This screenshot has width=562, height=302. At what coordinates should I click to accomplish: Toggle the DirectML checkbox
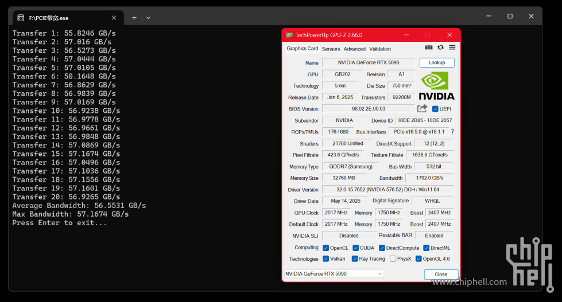pos(426,248)
